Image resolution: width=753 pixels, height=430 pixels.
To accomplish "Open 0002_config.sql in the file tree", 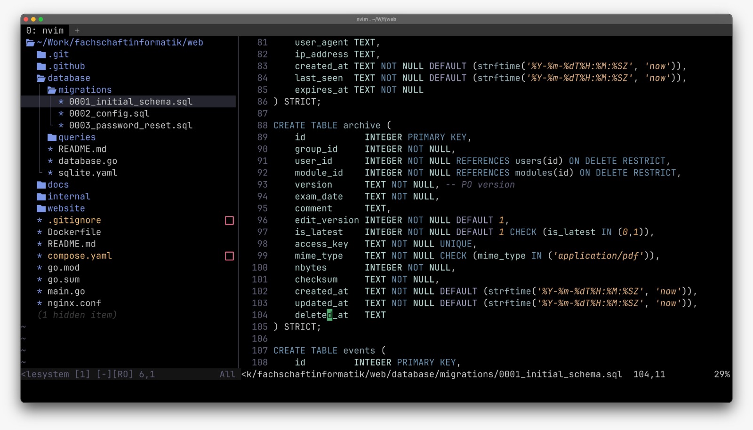I will pos(109,114).
